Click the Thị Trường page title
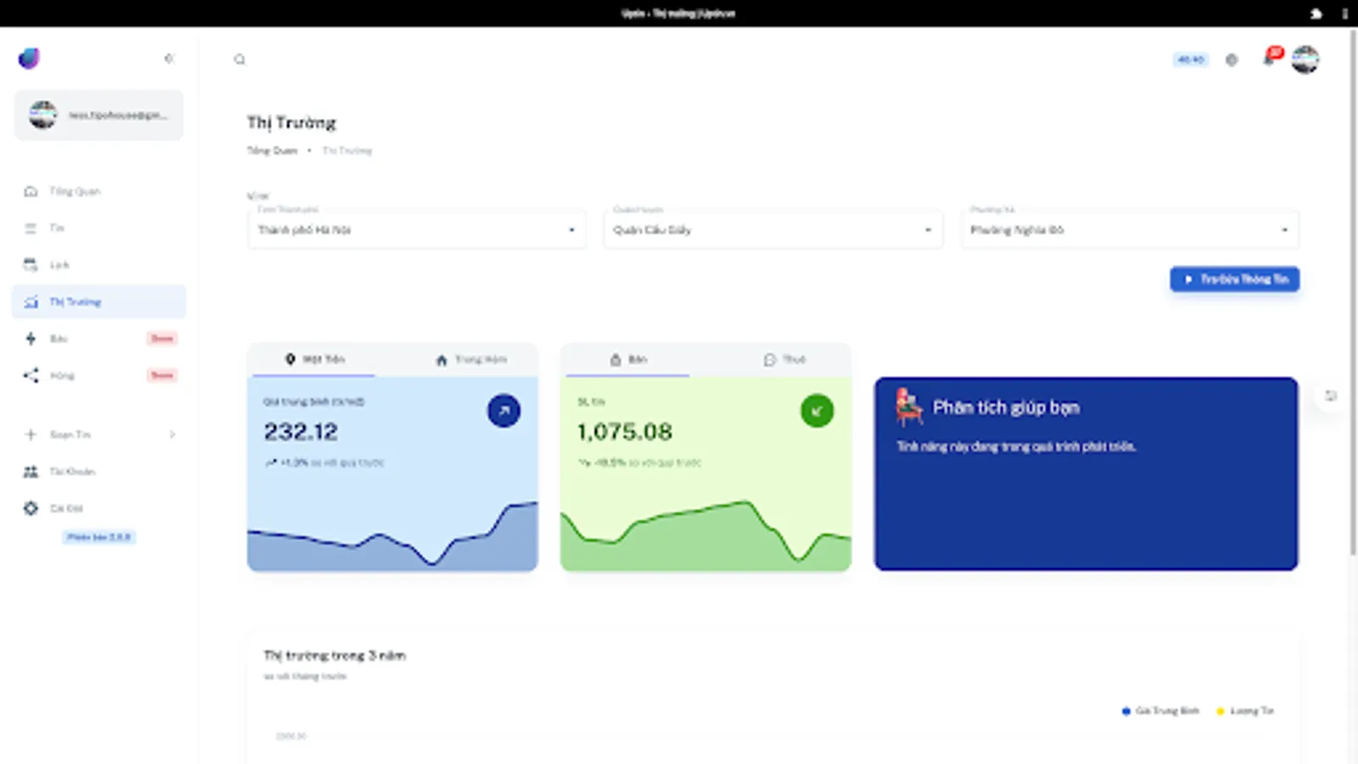This screenshot has height=764, width=1358. tap(291, 123)
